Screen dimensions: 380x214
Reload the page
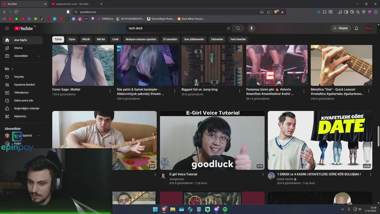point(16,12)
